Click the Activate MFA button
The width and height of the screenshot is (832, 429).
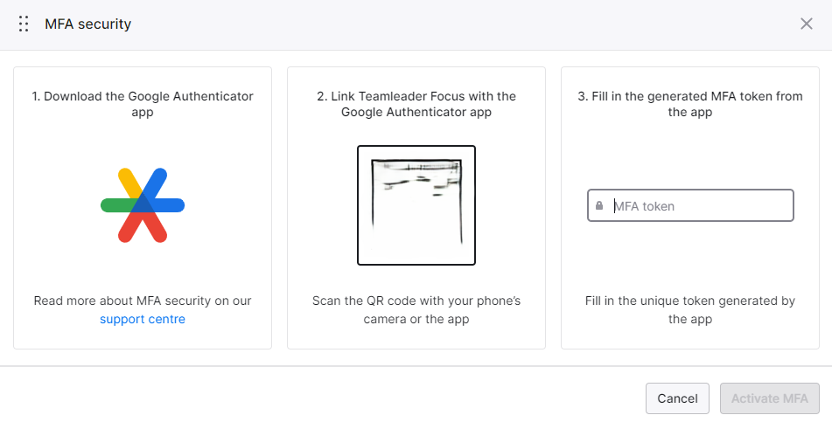769,398
